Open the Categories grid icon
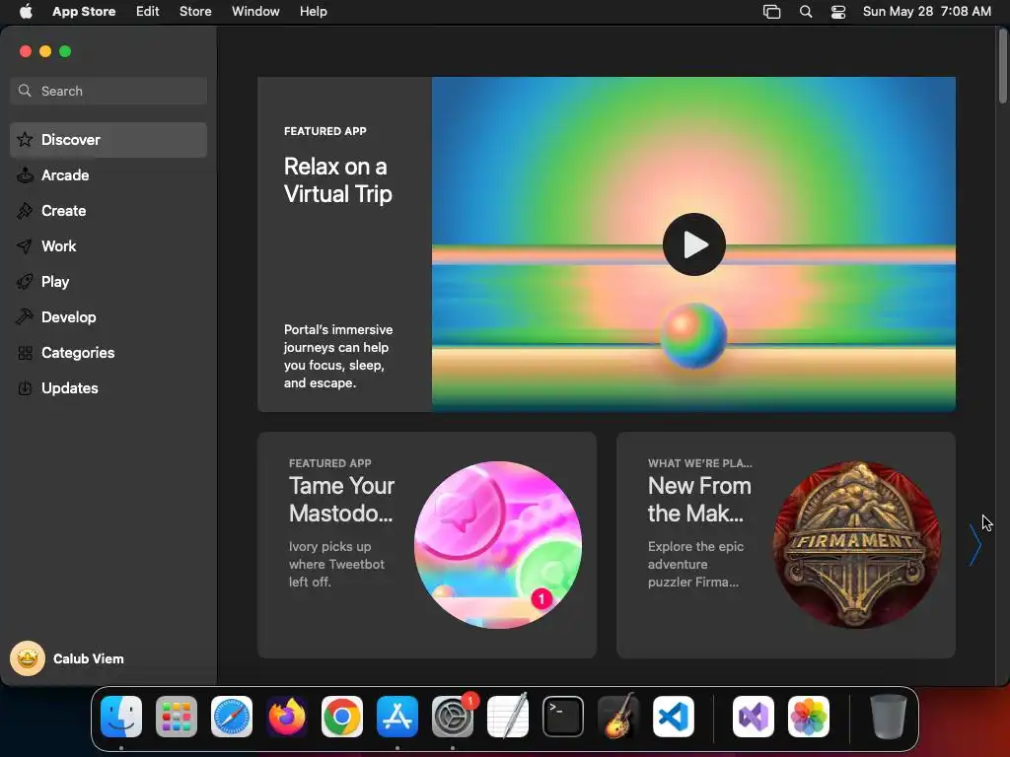Screen dimensions: 1010x757 pos(25,353)
